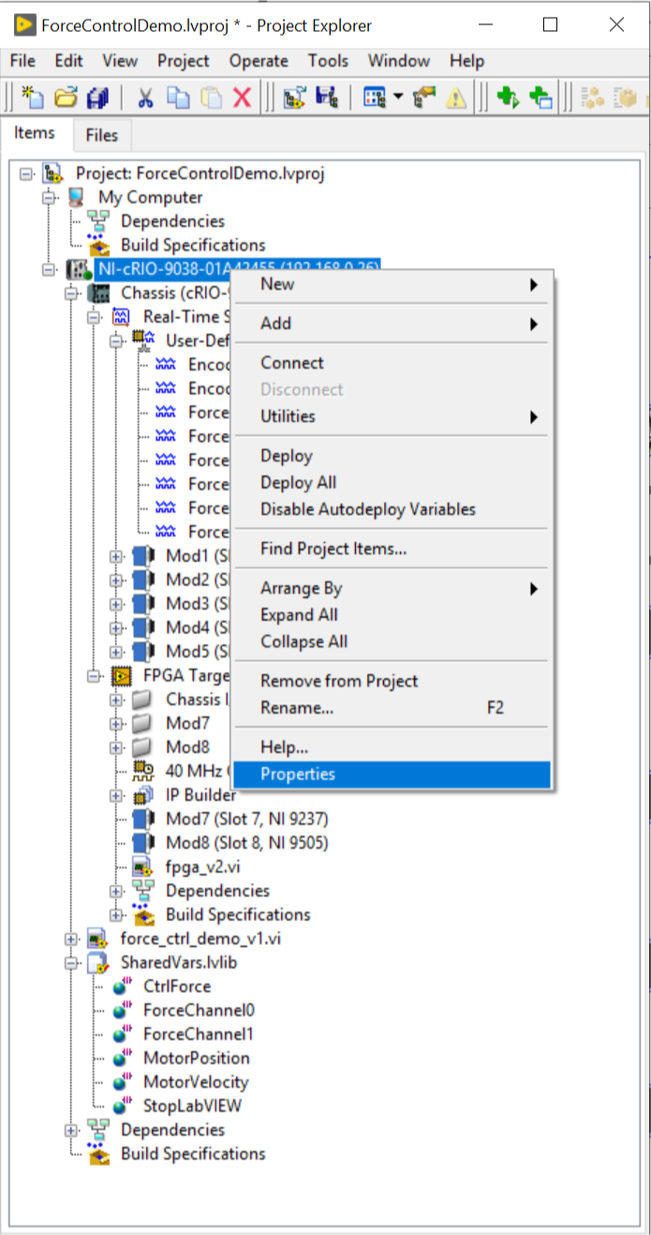Click the Copy toolbar icon
This screenshot has height=1235, width=651.
178,97
